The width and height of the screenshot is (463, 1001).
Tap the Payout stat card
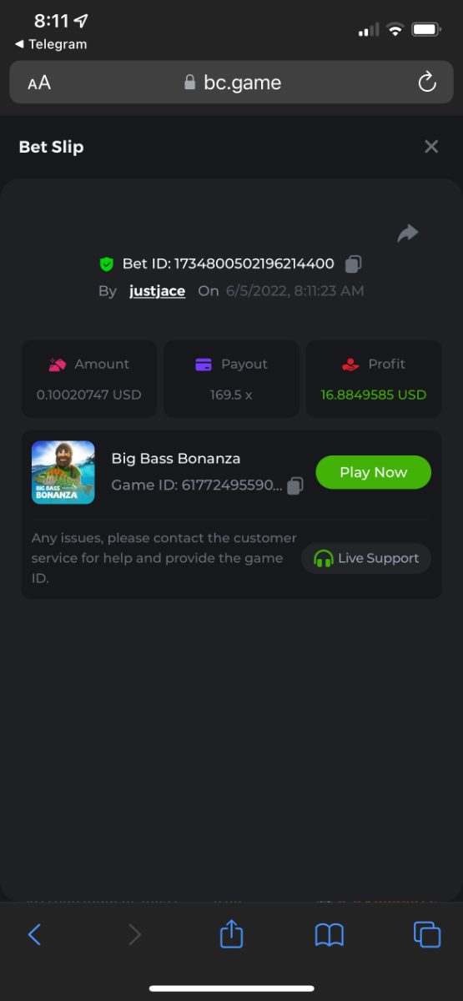coord(231,379)
